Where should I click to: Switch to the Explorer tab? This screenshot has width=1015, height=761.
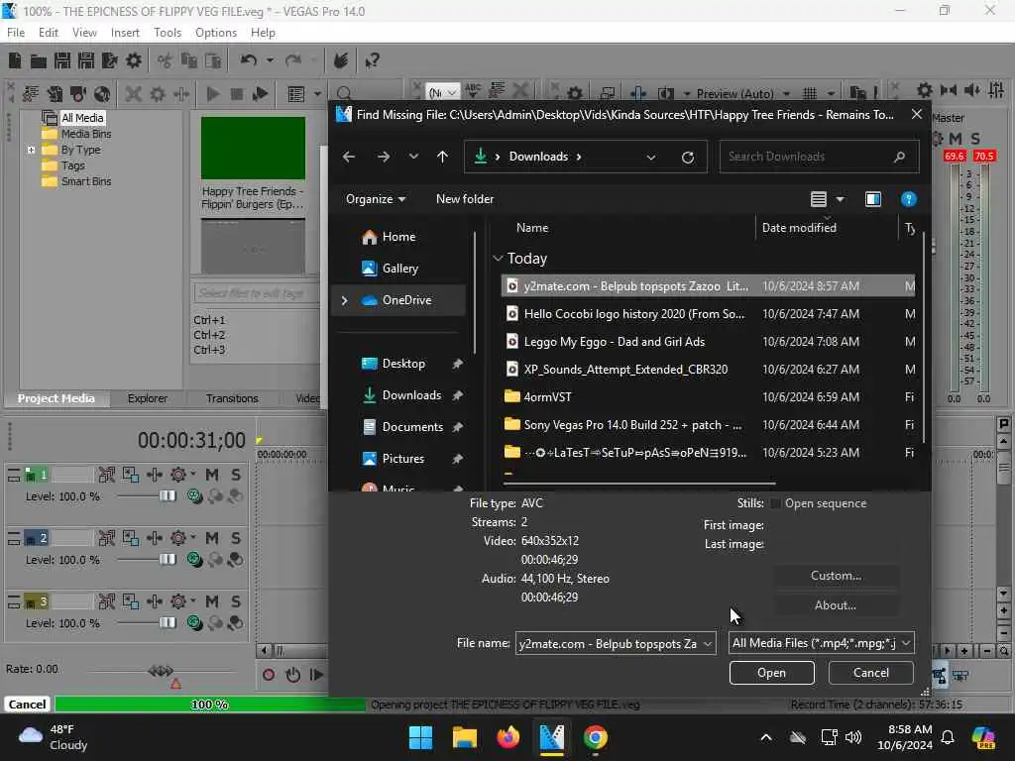(148, 398)
